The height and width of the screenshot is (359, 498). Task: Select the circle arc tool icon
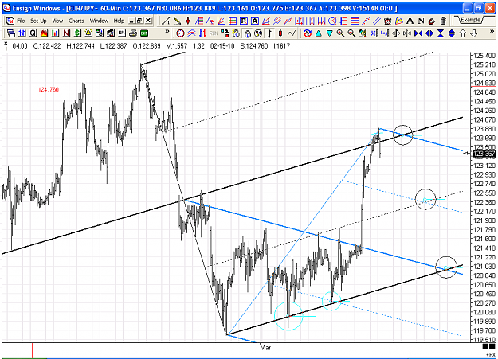click(x=332, y=21)
